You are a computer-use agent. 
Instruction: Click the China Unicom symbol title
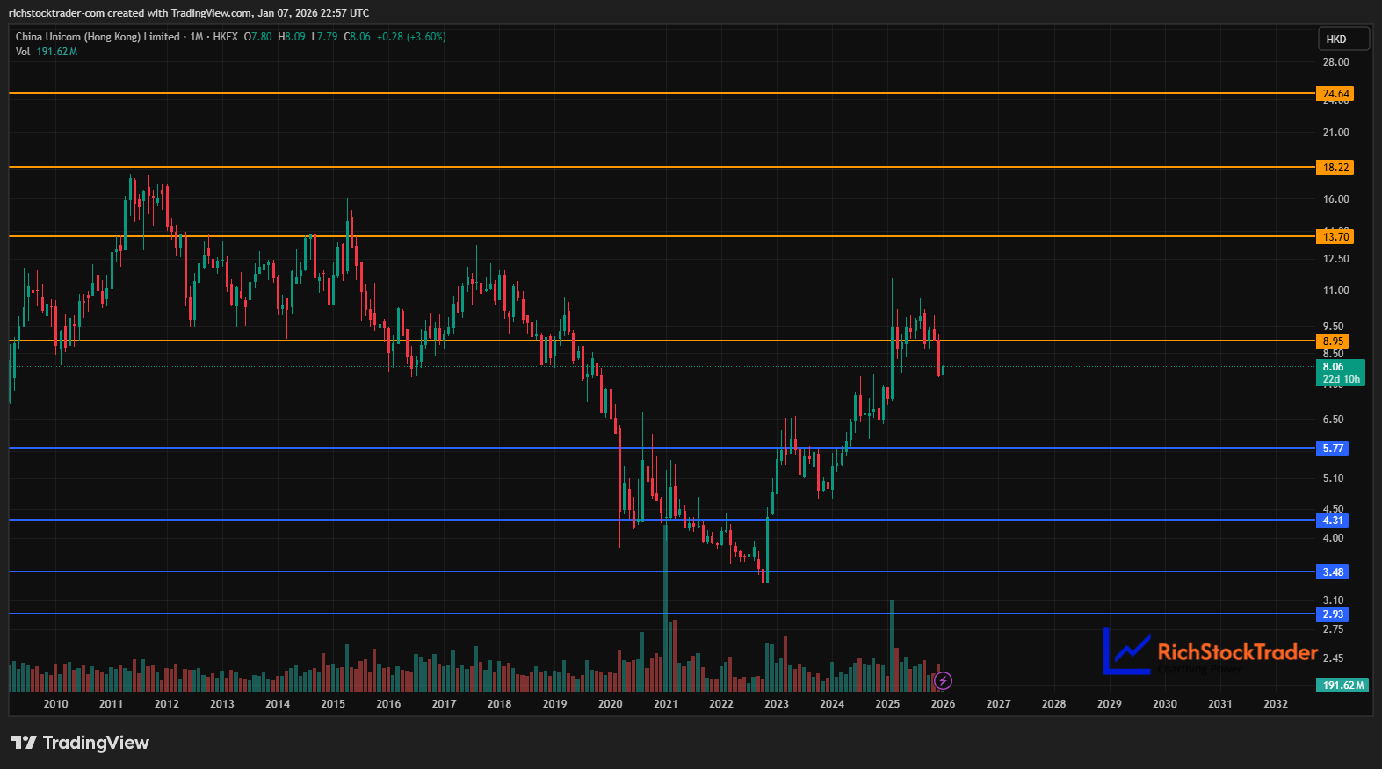coord(98,37)
